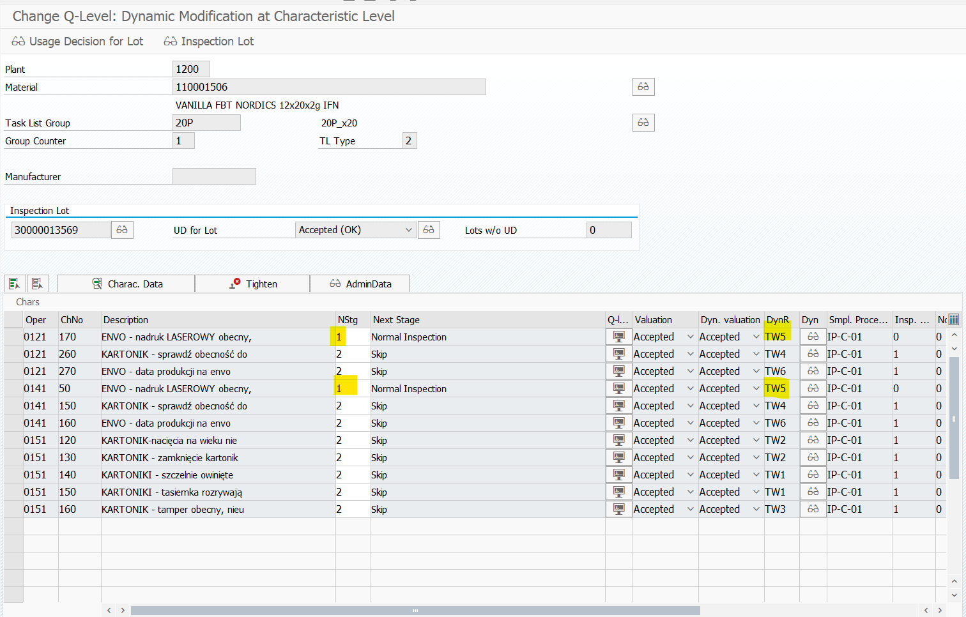Screen dimensions: 966x617
Task: Open the Q-level monitor icon in row 0141 / 50
Action: click(x=618, y=388)
